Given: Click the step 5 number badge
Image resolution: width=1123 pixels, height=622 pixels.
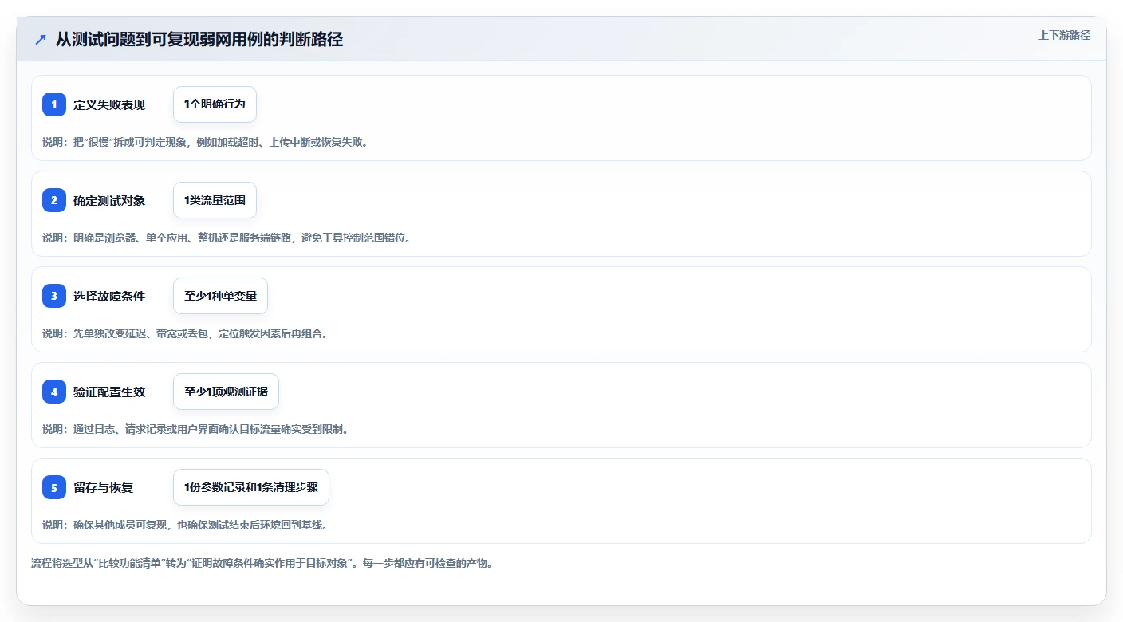Looking at the screenshot, I should click(x=54, y=487).
